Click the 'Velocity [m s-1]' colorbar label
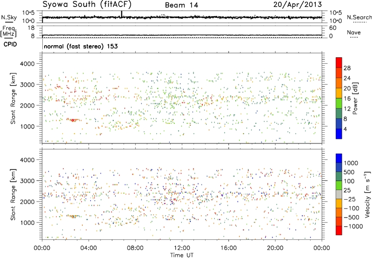This screenshot has width=372, height=258. pyautogui.click(x=367, y=194)
